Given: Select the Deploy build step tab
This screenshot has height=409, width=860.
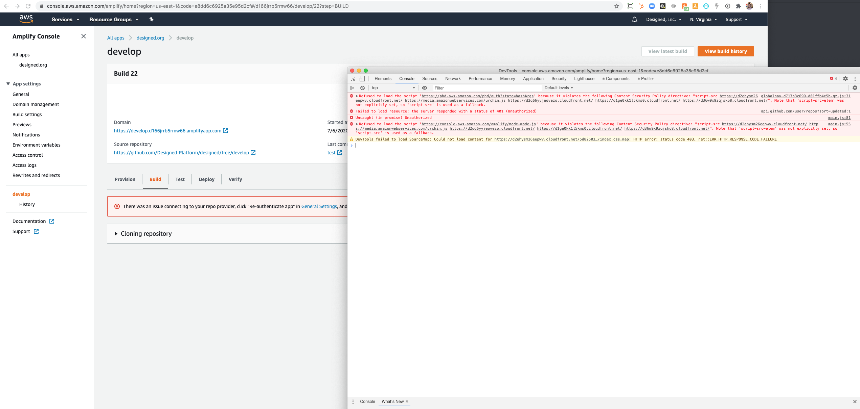Looking at the screenshot, I should pyautogui.click(x=207, y=179).
